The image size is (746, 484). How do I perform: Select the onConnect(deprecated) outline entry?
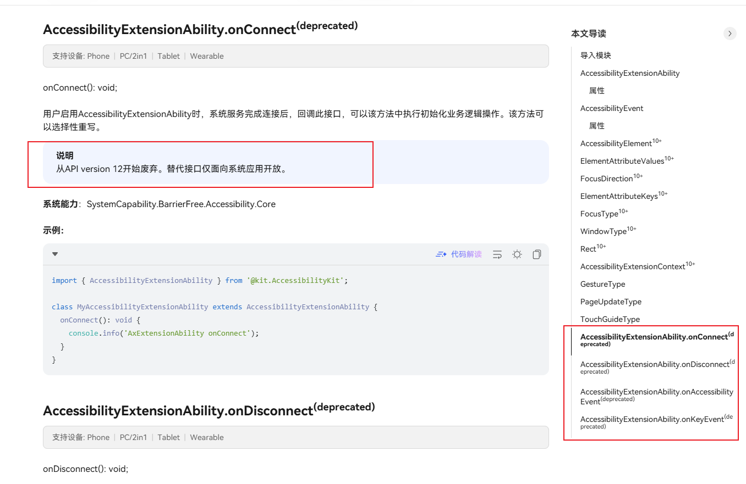coord(657,340)
